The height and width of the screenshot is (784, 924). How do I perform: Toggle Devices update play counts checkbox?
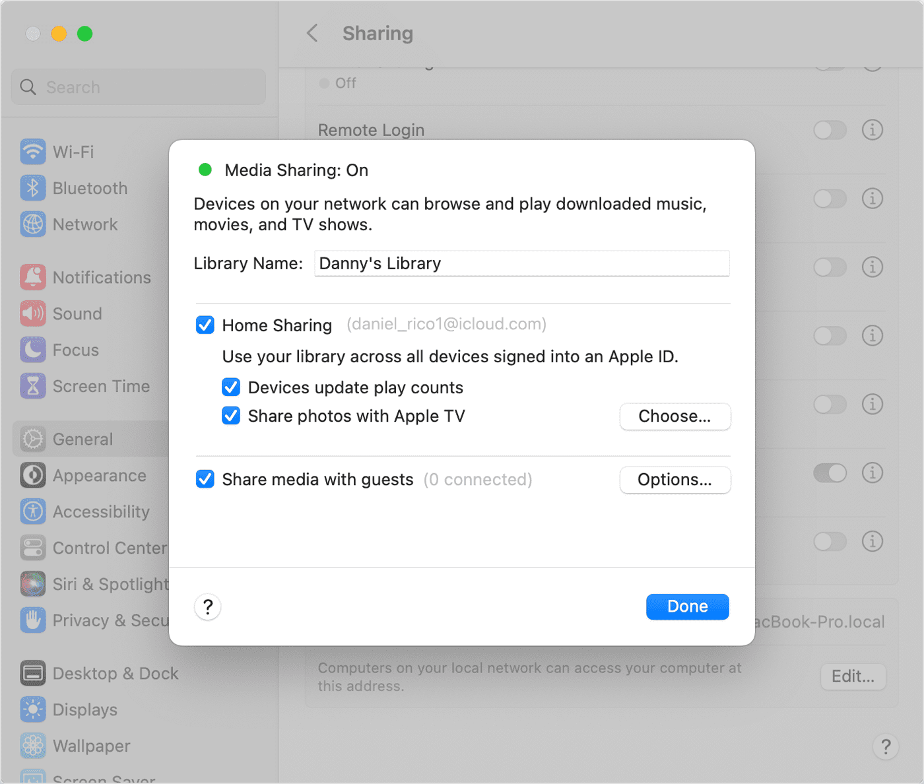coord(231,387)
